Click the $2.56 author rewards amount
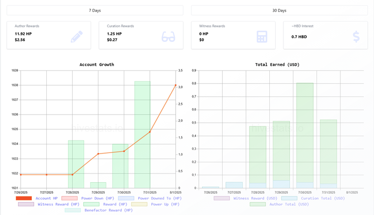Screen dimensions: 374x215 pos(20,40)
